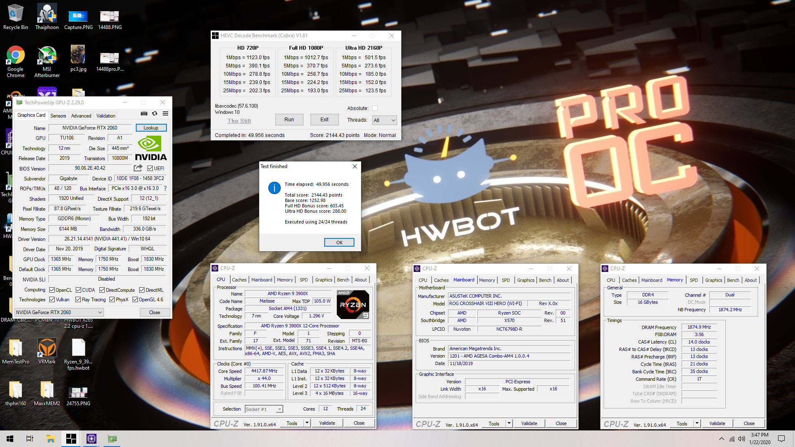
Task: Expand Tools arrow in CPU-Z Memory window
Action: [697, 423]
